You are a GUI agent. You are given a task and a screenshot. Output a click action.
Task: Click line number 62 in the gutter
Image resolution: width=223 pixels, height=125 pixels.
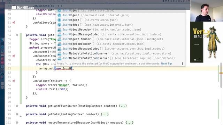(x=9, y=68)
